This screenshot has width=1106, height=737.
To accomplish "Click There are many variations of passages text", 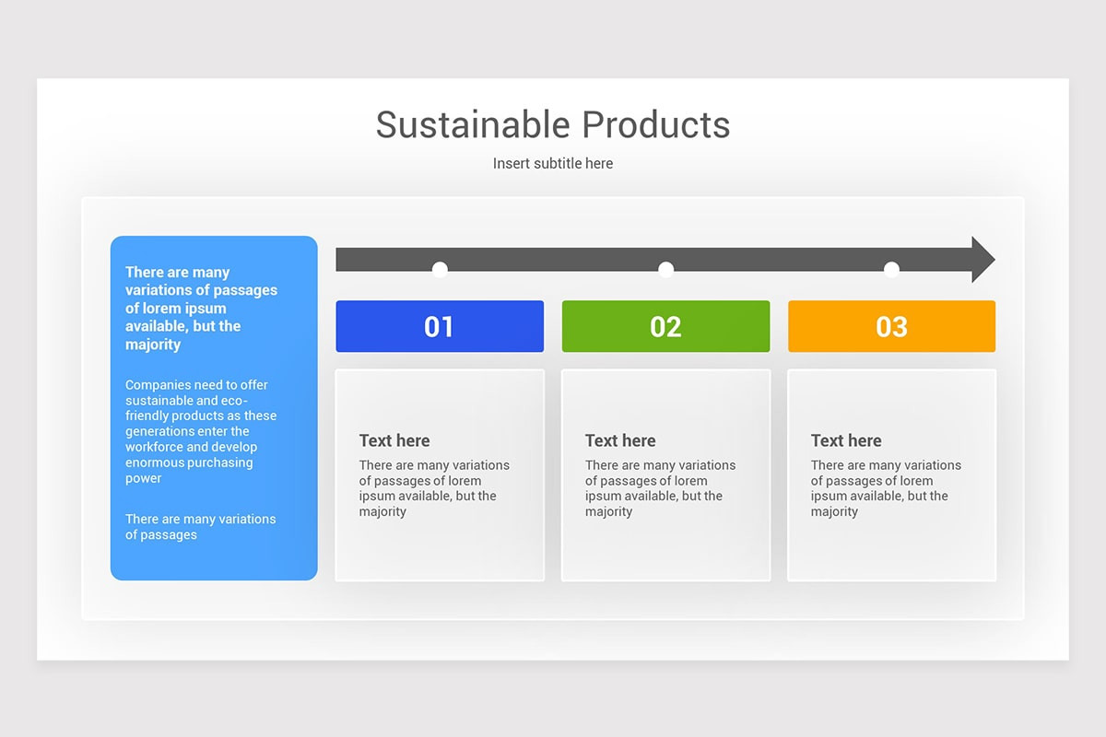I will click(x=200, y=527).
